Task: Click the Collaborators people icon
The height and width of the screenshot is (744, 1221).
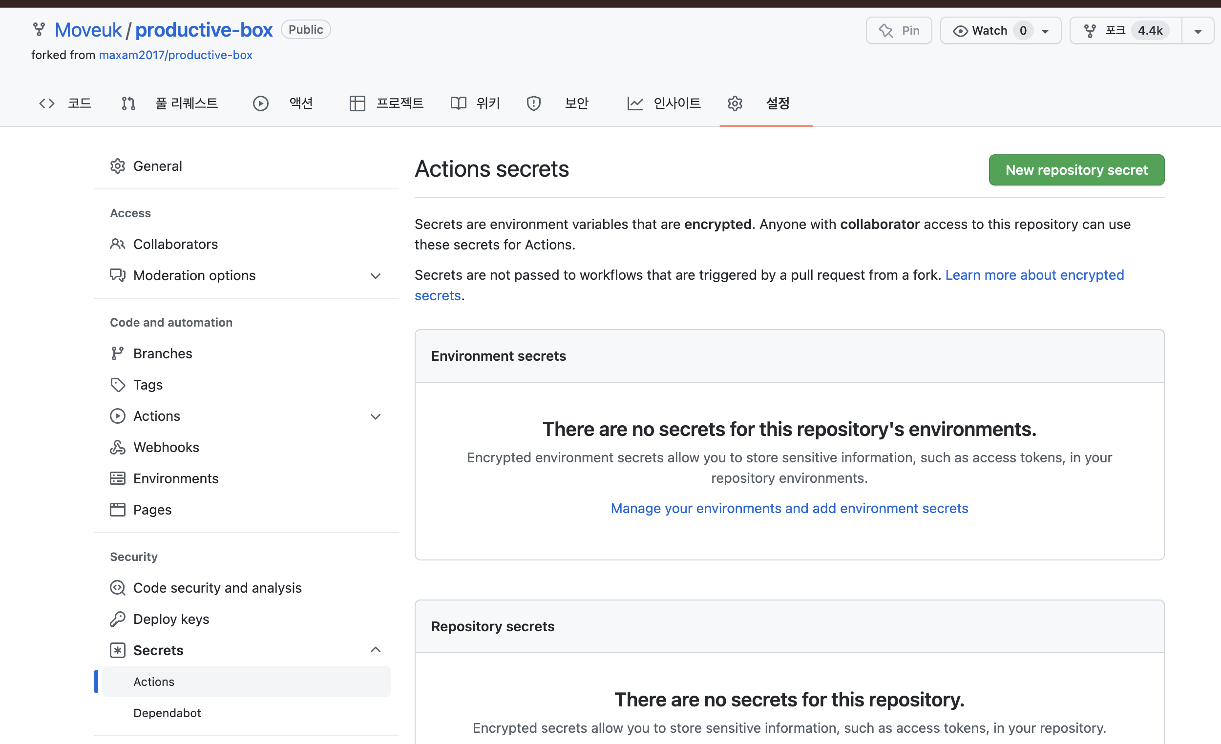Action: [117, 244]
